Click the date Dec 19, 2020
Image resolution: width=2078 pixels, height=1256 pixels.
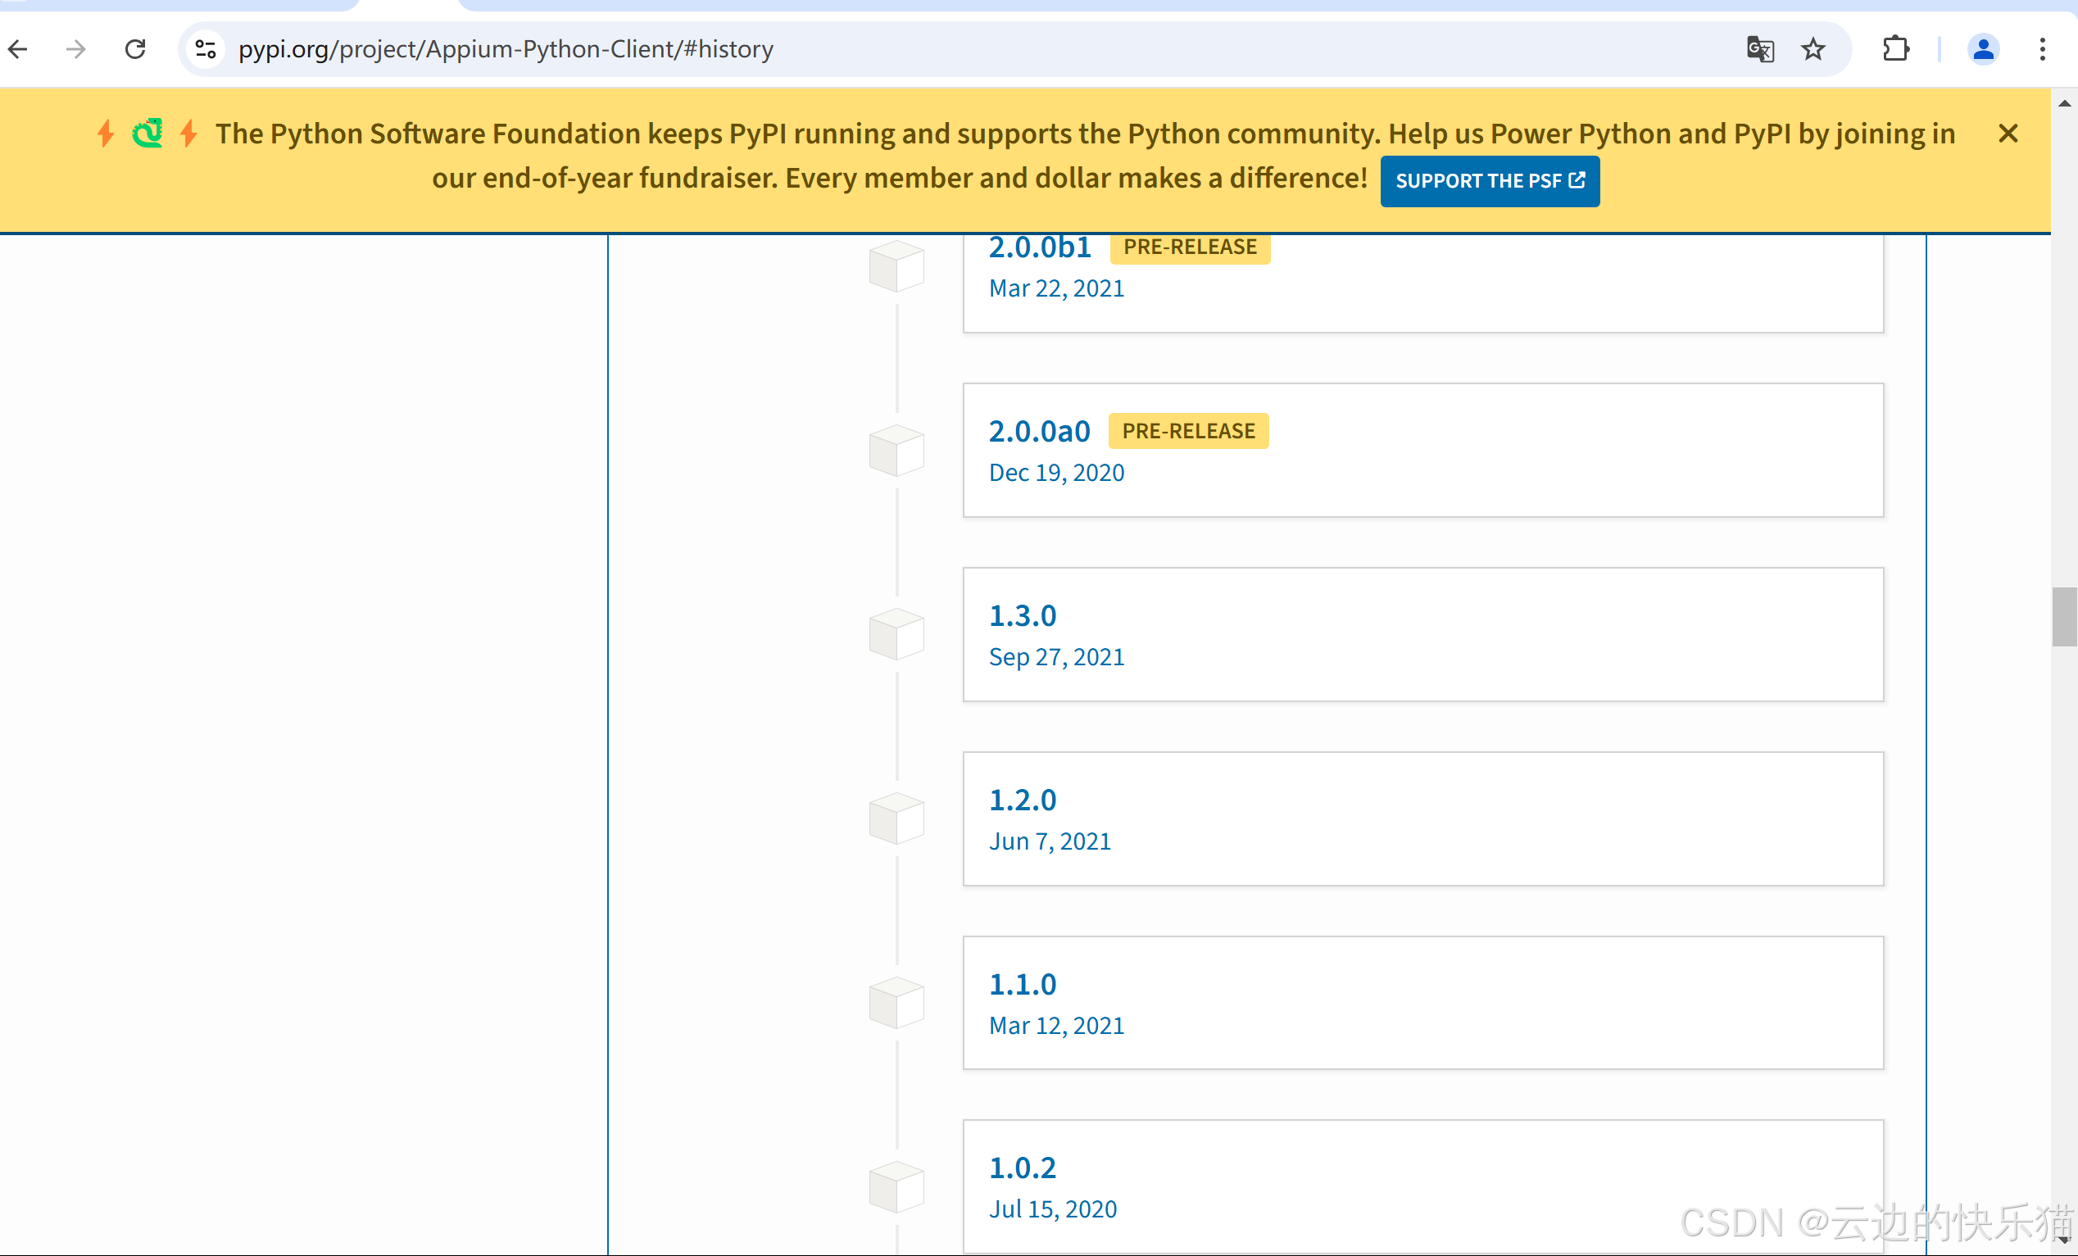(x=1057, y=473)
